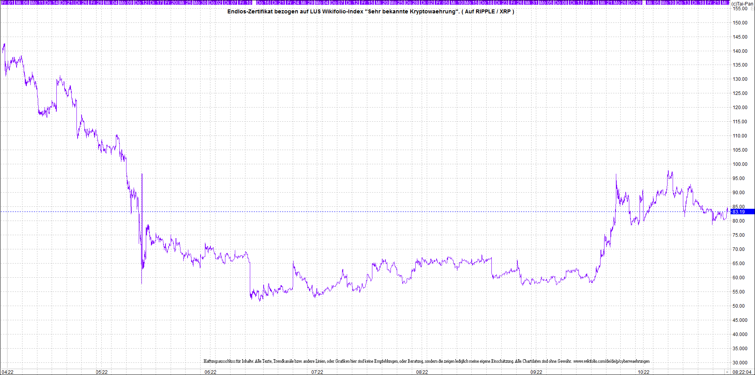Open the wikifolio.com link in the disclaimer
The width and height of the screenshot is (755, 375).
pos(611,361)
